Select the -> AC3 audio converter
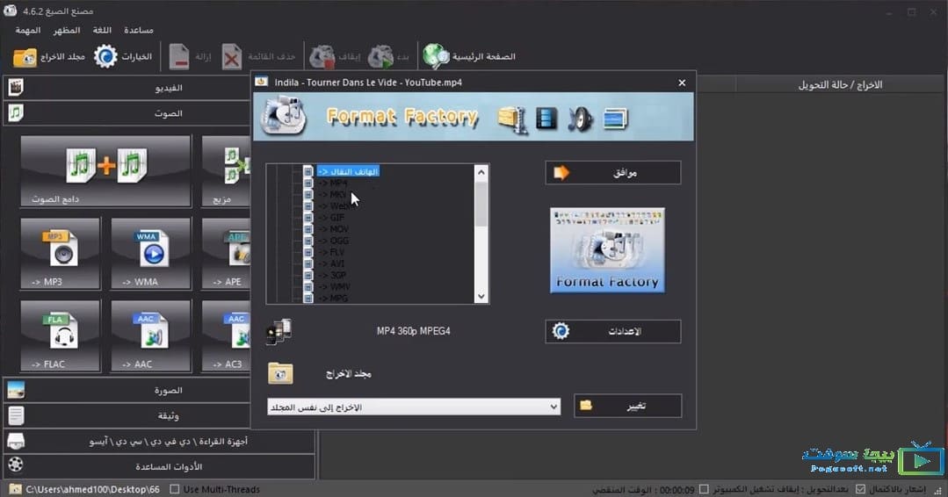 coord(226,335)
